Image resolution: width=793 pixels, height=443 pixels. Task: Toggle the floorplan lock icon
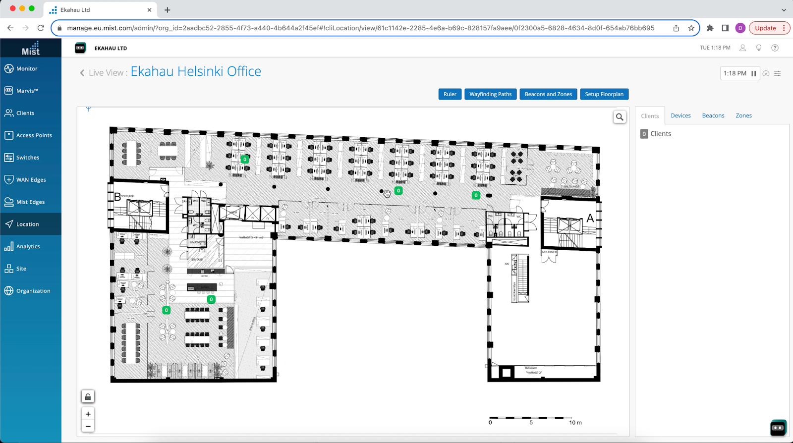pyautogui.click(x=88, y=397)
